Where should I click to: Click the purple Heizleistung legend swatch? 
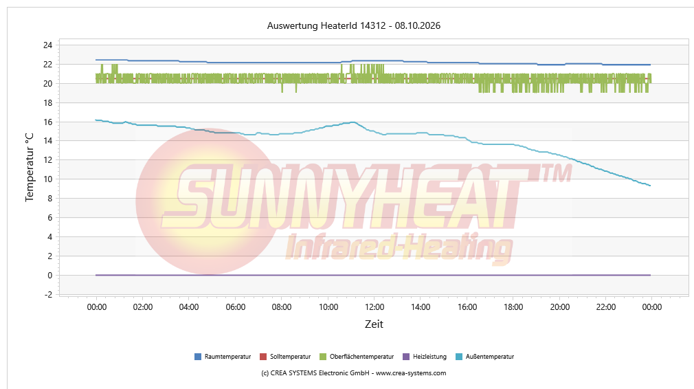pos(406,357)
